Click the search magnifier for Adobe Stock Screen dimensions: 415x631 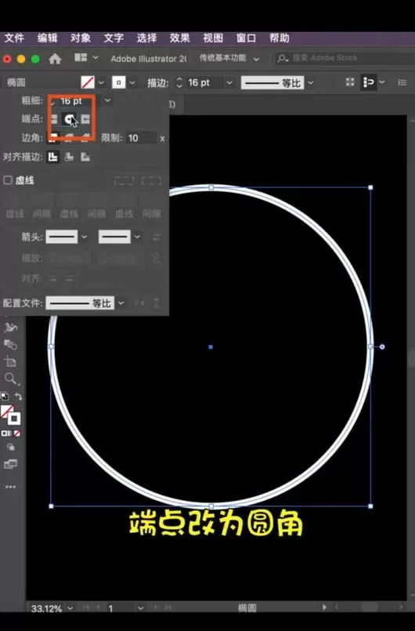tap(283, 58)
